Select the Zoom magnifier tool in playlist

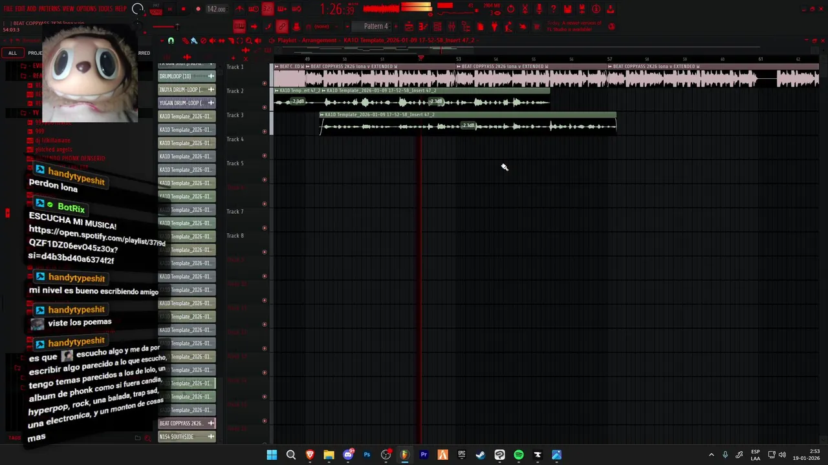[248, 41]
